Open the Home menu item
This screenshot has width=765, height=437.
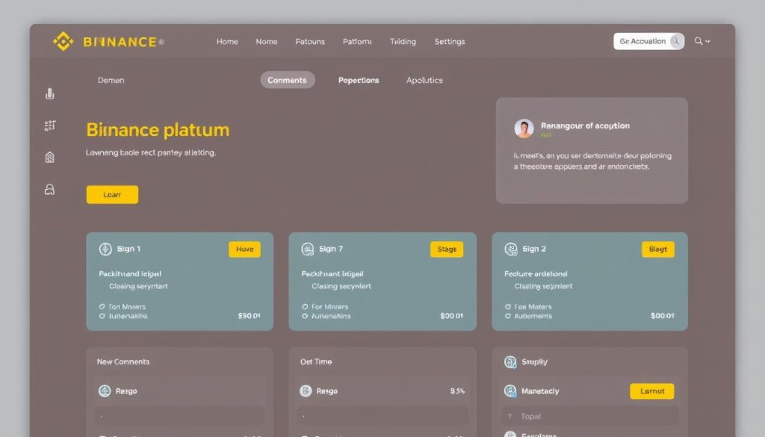(227, 41)
